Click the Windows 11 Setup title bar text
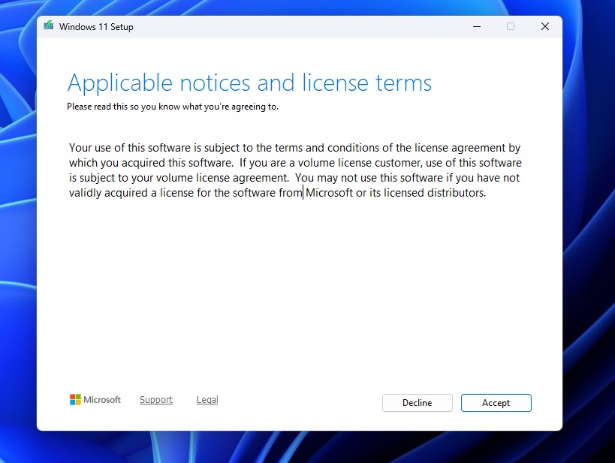The width and height of the screenshot is (615, 463). [98, 26]
